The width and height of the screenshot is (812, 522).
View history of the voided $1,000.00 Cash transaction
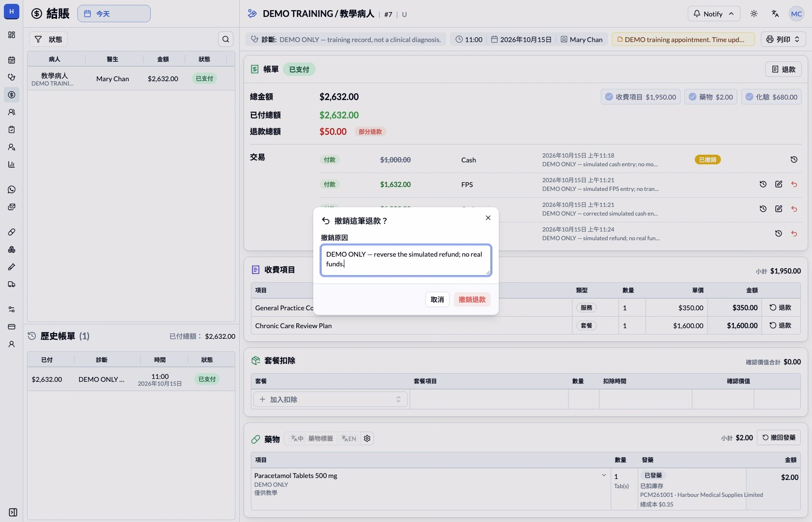(794, 159)
